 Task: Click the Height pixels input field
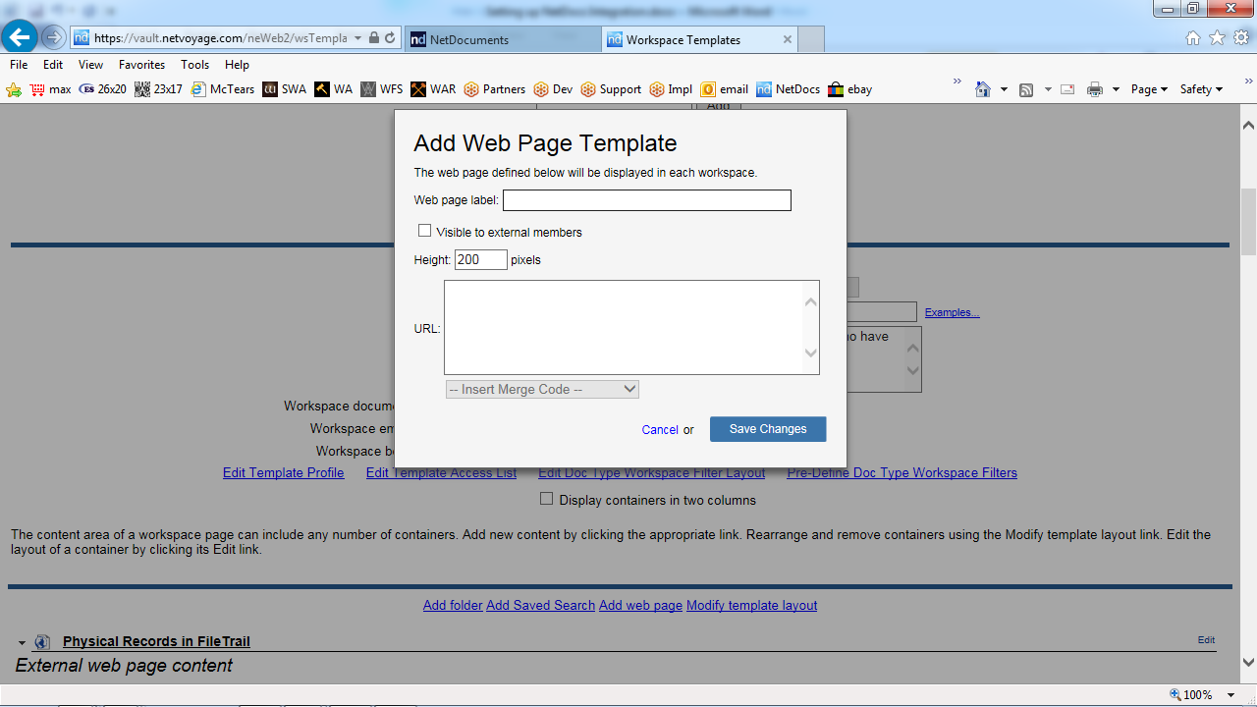coord(481,259)
